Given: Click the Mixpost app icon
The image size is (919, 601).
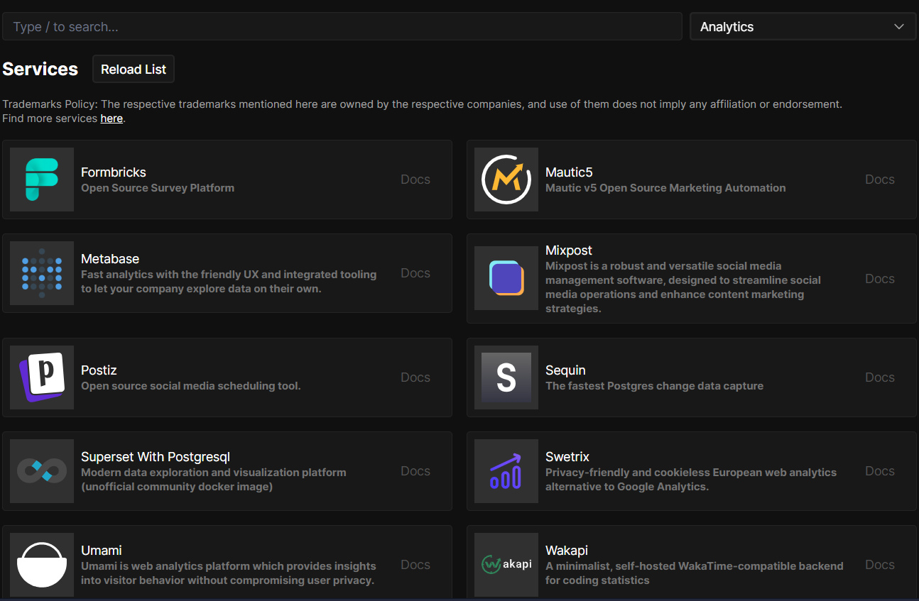Looking at the screenshot, I should pos(506,278).
